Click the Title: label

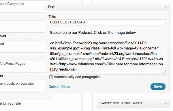point(52,17)
